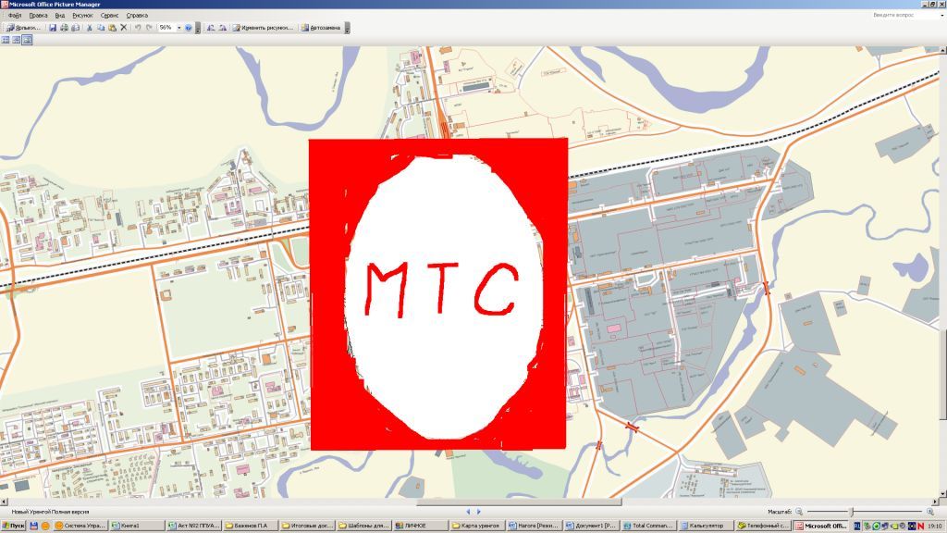Click the horizontal scrollbar thumb

(x=519, y=502)
